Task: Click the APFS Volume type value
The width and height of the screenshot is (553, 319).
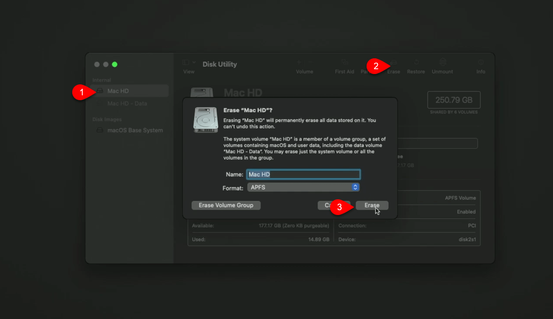Action: (460, 198)
